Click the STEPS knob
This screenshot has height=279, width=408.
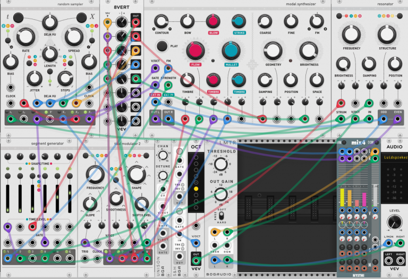pos(65,78)
